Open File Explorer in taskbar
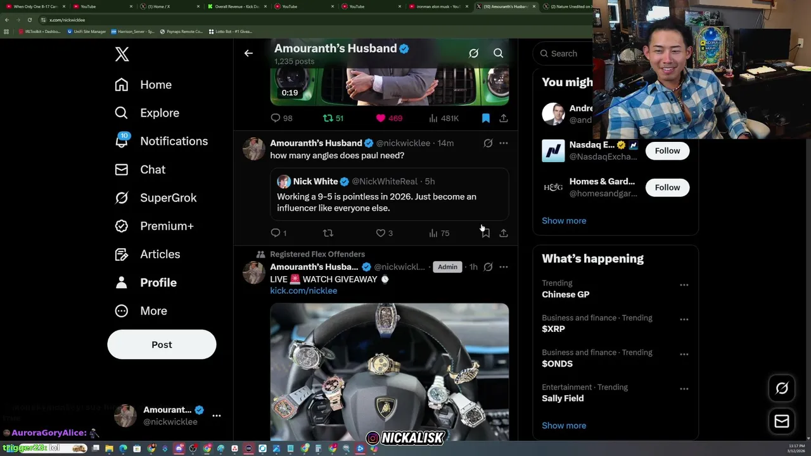The width and height of the screenshot is (811, 456). [110, 448]
